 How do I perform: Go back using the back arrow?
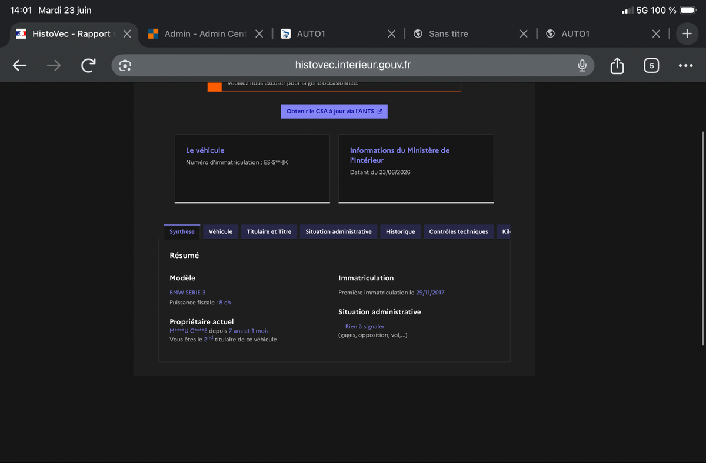[19, 65]
